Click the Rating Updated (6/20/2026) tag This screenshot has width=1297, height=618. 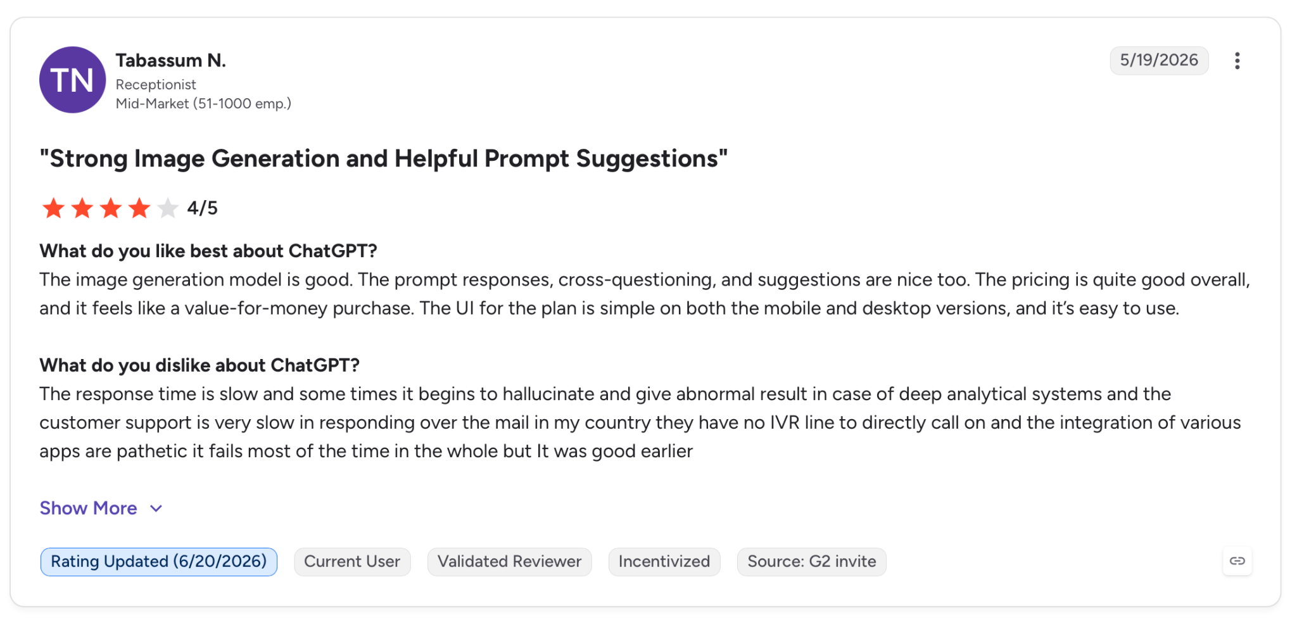click(x=159, y=562)
